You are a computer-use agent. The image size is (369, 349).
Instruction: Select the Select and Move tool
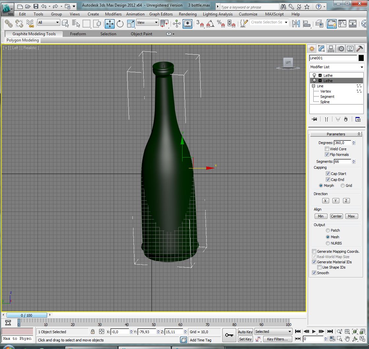(110, 23)
